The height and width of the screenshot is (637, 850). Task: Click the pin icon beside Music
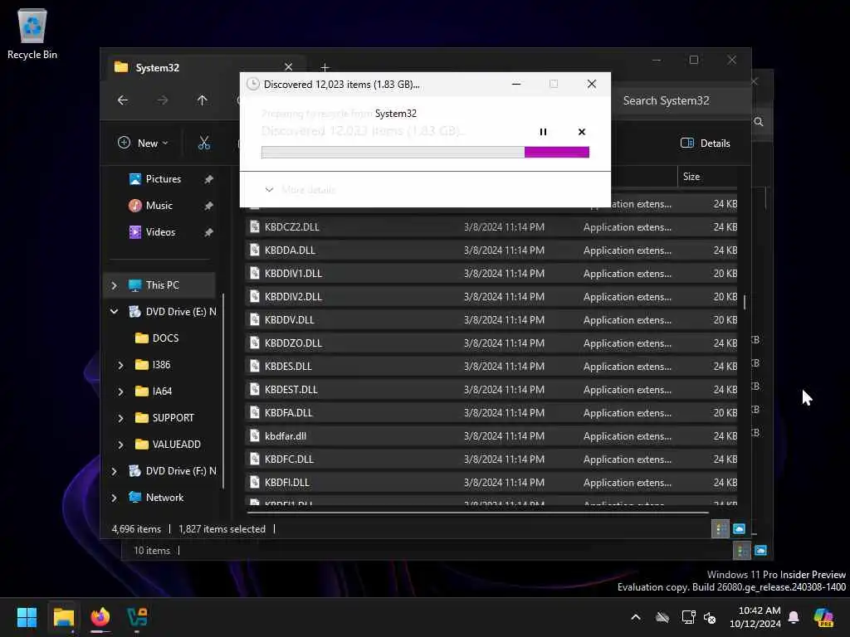208,206
